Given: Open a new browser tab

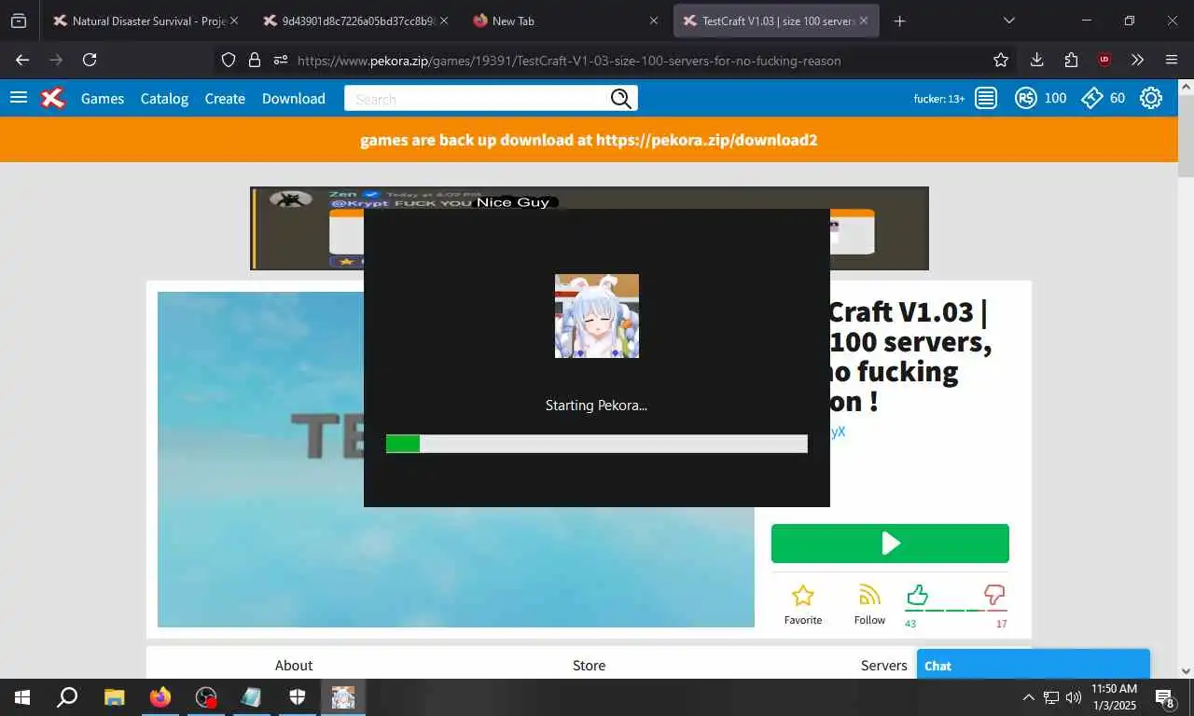Looking at the screenshot, I should click(x=899, y=21).
